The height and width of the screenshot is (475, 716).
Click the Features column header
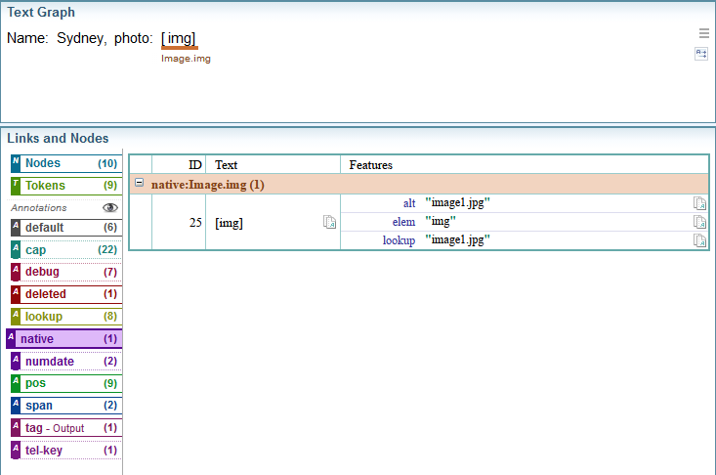click(371, 165)
